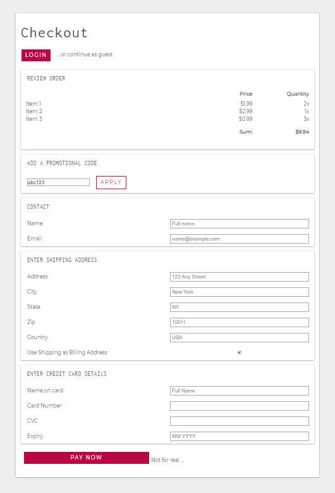Image resolution: width=335 pixels, height=493 pixels.
Task: Click the '...or continue as guest' text
Action: 85,54
